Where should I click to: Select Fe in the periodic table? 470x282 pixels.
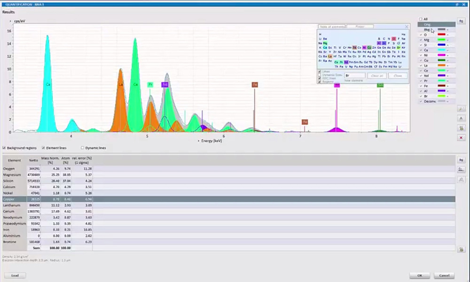coord(354,47)
